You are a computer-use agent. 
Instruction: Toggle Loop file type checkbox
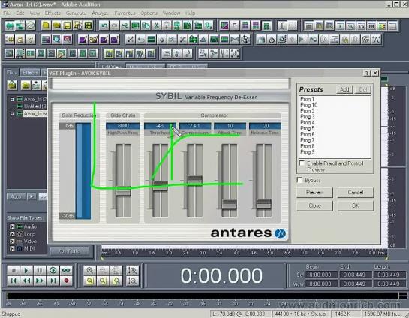(x=12, y=234)
